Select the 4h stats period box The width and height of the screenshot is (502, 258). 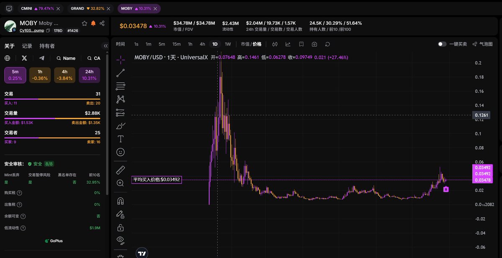(64, 75)
